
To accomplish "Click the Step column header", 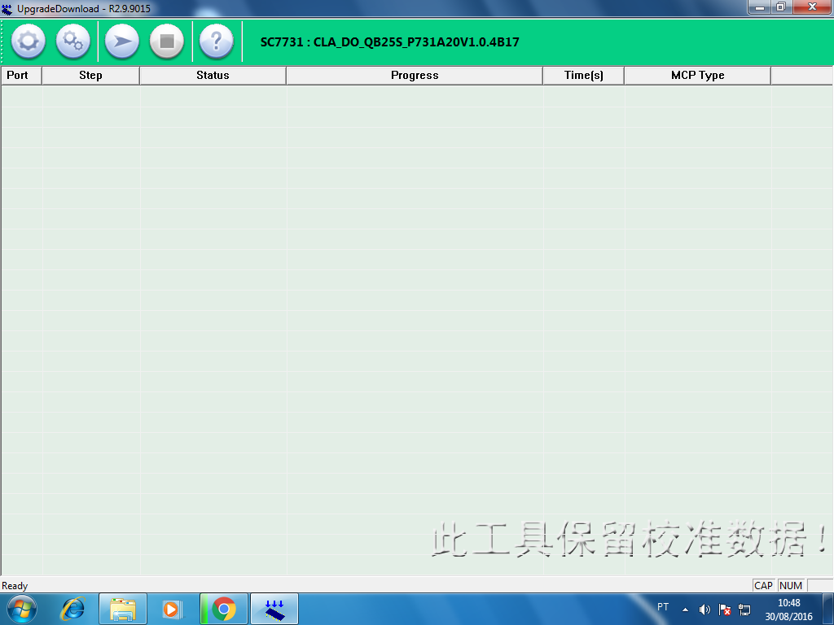I will 90,75.
